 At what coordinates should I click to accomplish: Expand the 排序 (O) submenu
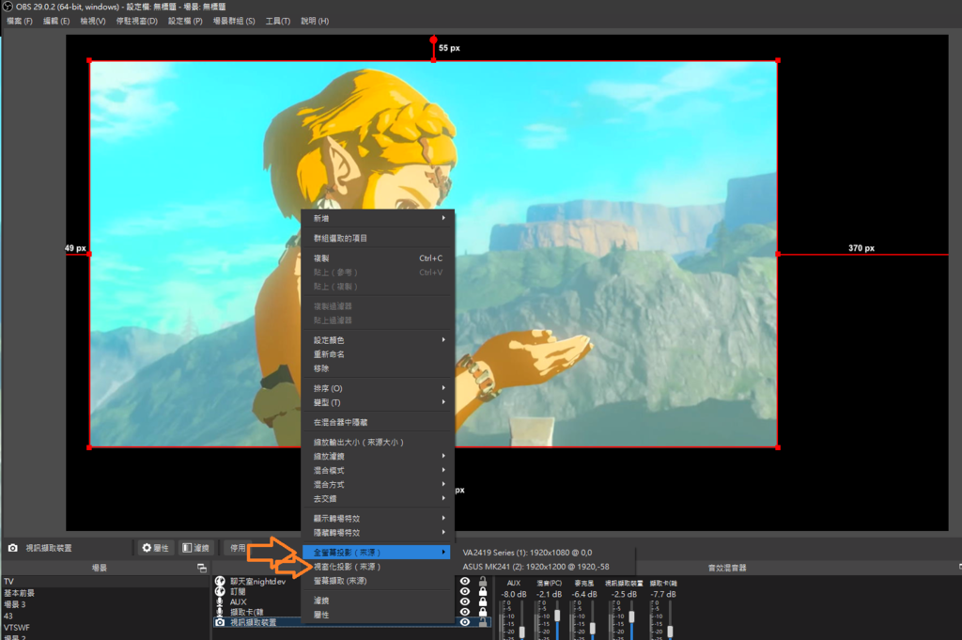[x=379, y=388]
